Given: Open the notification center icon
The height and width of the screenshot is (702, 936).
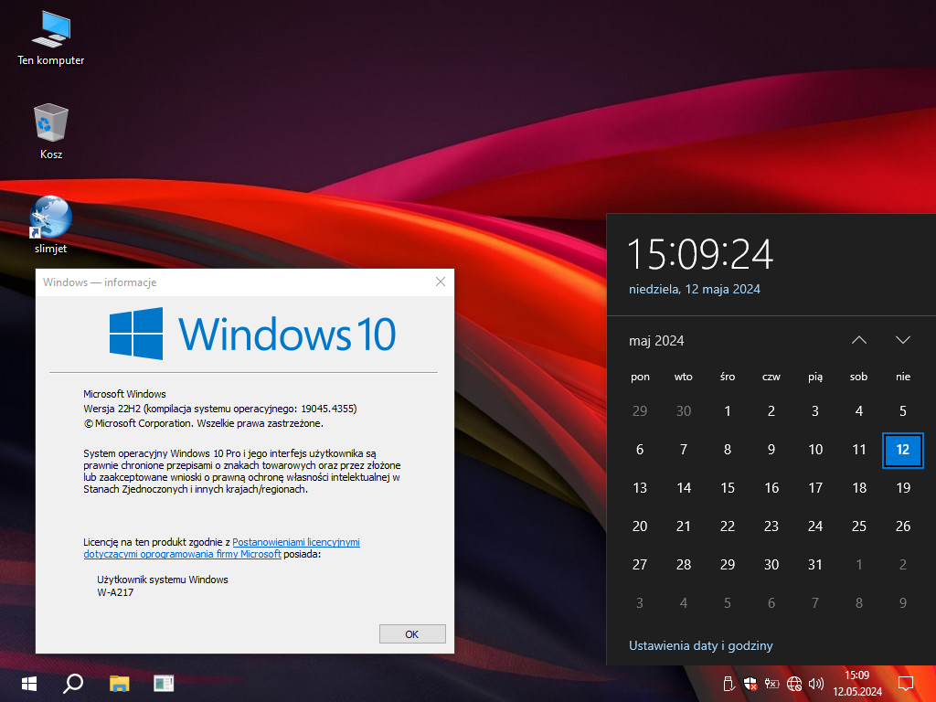Looking at the screenshot, I should pyautogui.click(x=906, y=683).
